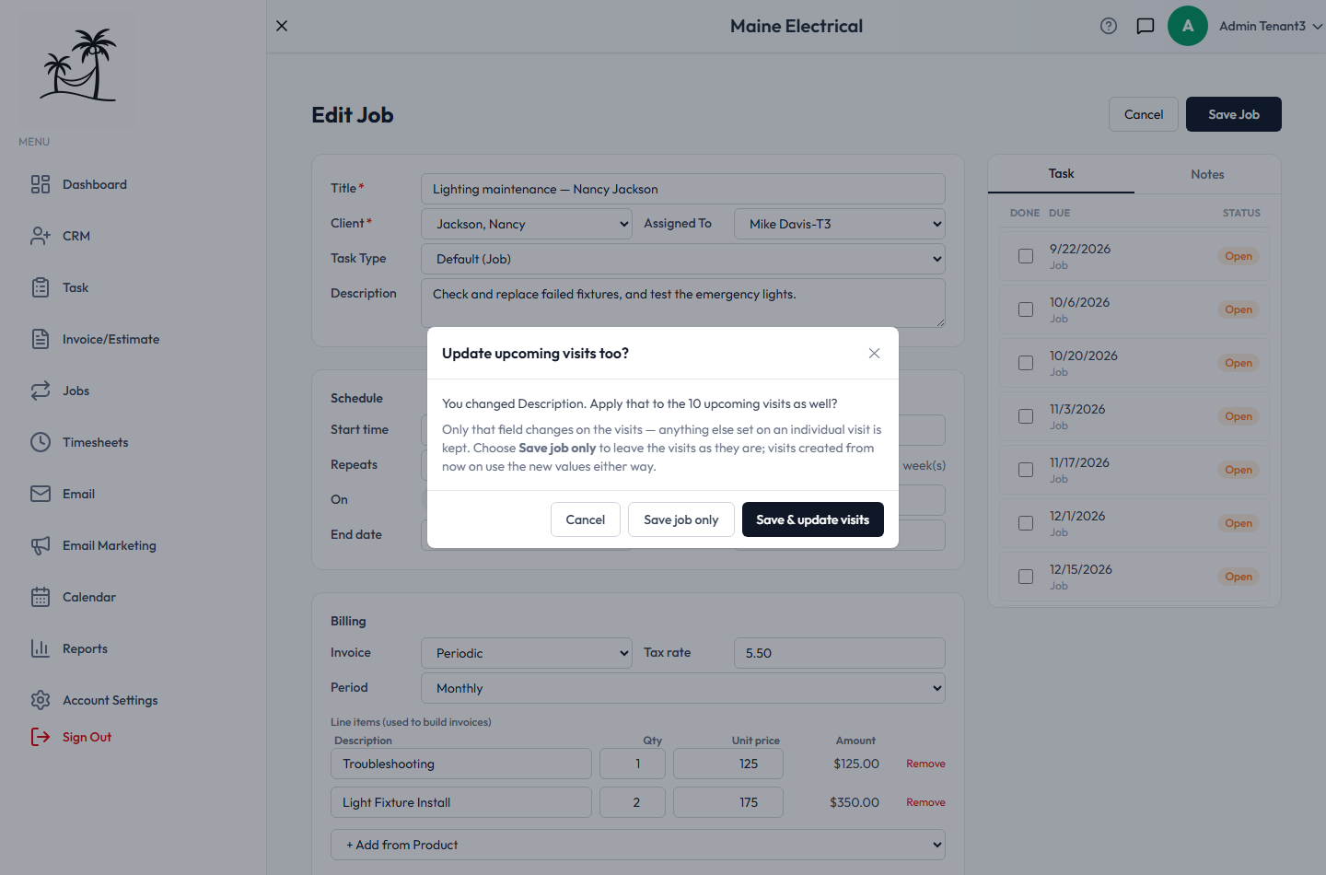Expand the Period dropdown showing Monthly
1326x875 pixels.
click(x=683, y=688)
